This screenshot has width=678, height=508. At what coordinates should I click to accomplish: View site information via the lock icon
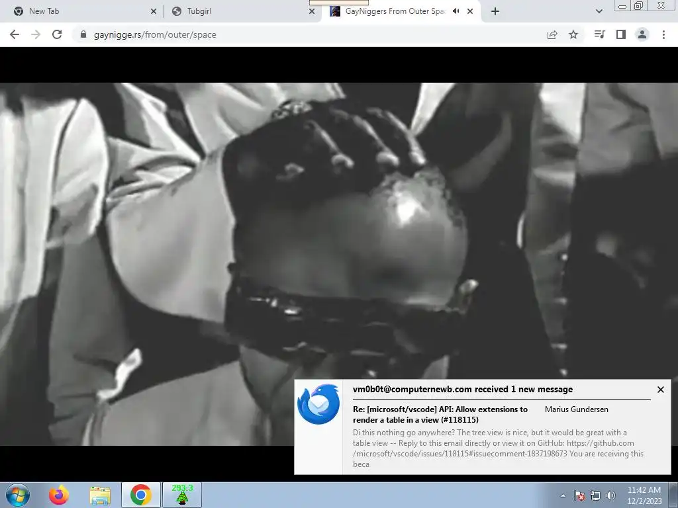point(83,34)
